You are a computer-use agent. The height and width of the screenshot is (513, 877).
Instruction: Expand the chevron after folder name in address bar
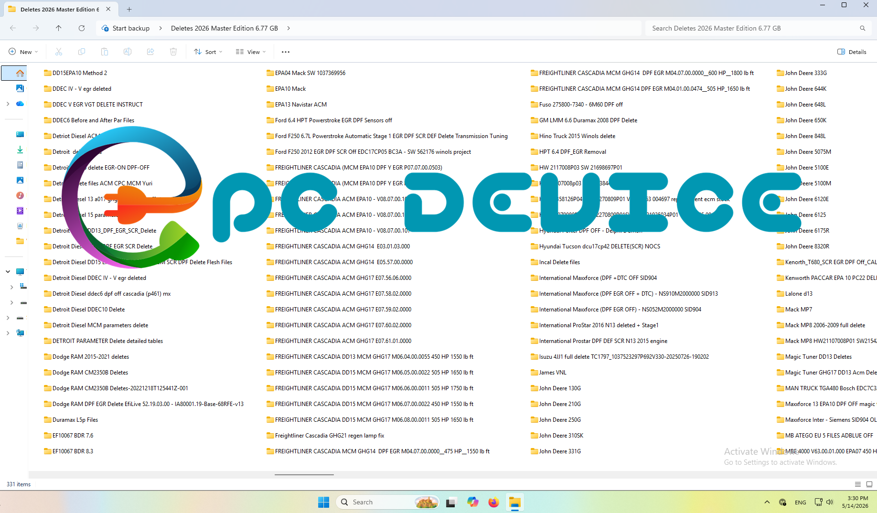(x=289, y=28)
